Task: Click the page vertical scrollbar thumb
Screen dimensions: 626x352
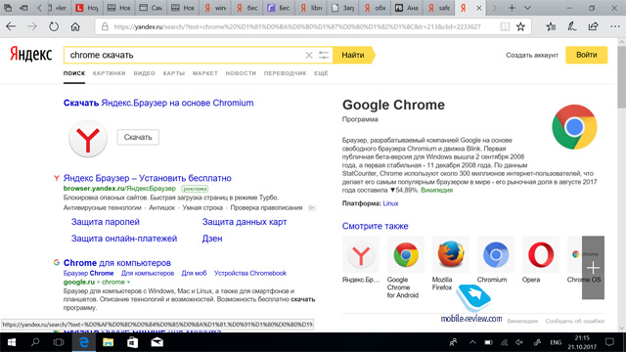Action: point(622,76)
